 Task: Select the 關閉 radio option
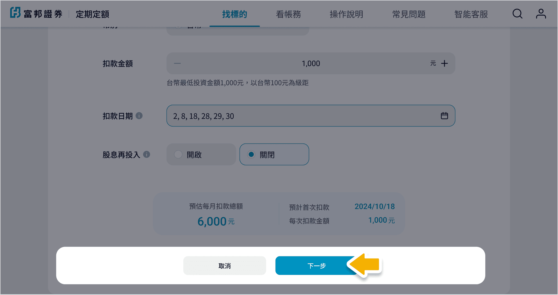(251, 154)
